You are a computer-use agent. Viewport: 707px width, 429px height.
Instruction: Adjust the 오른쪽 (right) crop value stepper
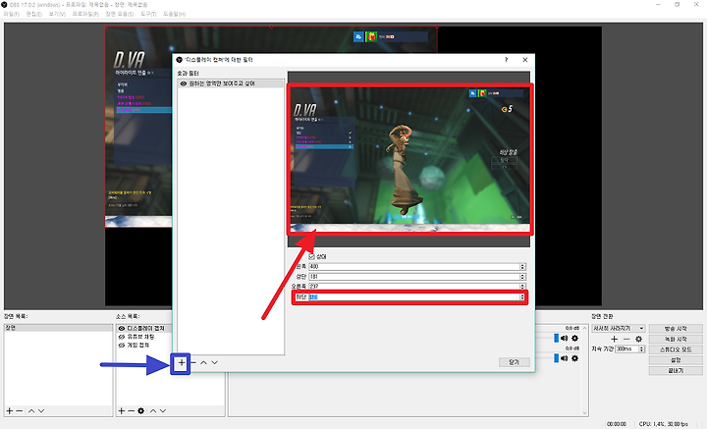coord(522,287)
